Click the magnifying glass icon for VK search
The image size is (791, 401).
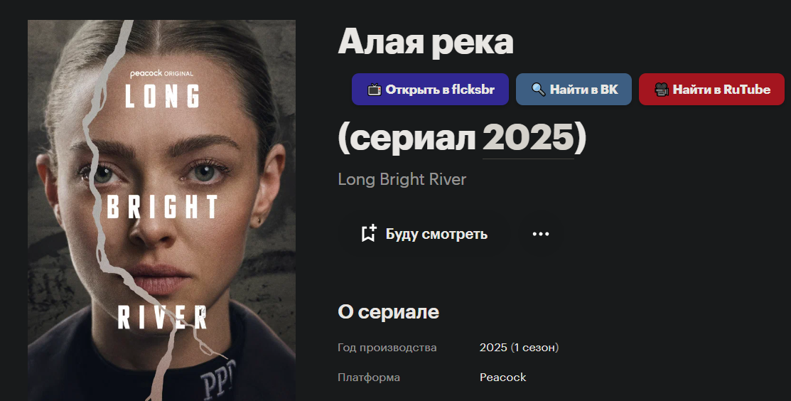point(538,90)
